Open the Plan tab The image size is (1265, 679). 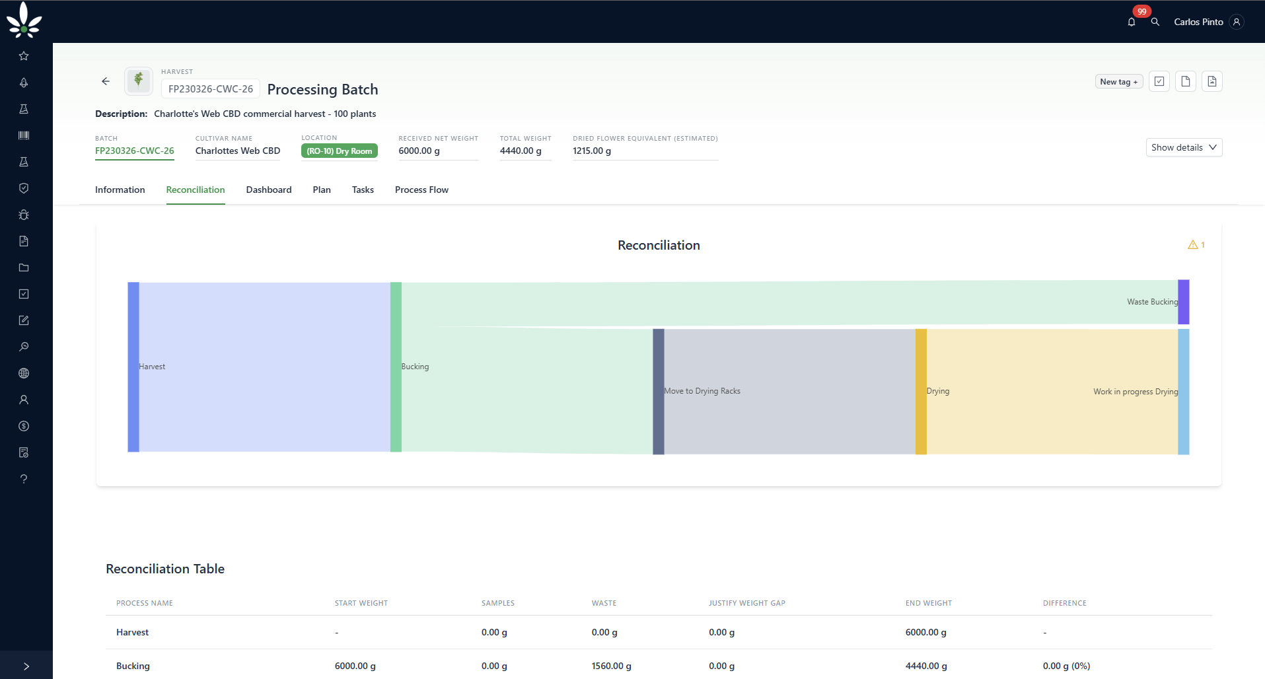pyautogui.click(x=322, y=190)
